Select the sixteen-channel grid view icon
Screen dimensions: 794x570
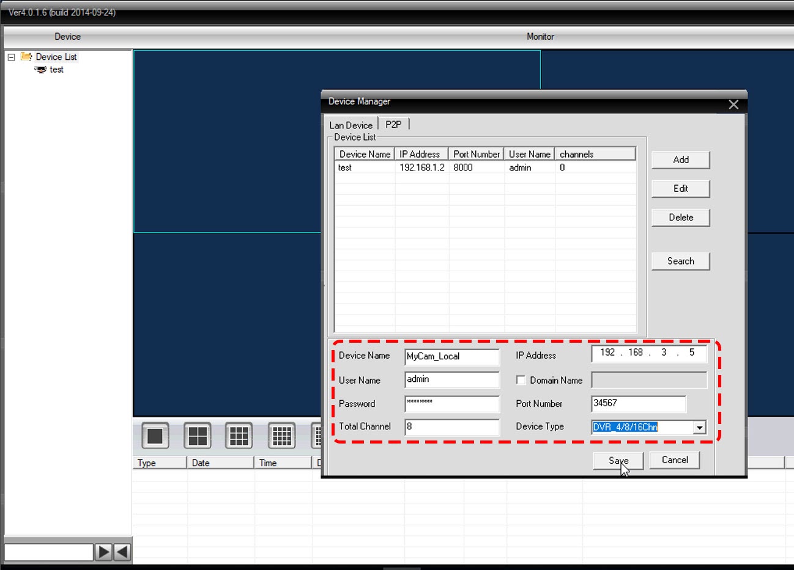click(280, 436)
